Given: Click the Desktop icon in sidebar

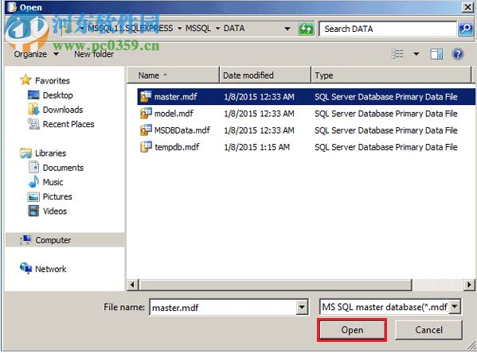Looking at the screenshot, I should point(33,95).
